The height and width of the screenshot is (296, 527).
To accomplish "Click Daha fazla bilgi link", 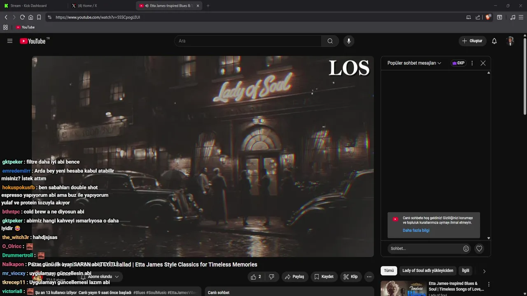I will click(x=416, y=231).
